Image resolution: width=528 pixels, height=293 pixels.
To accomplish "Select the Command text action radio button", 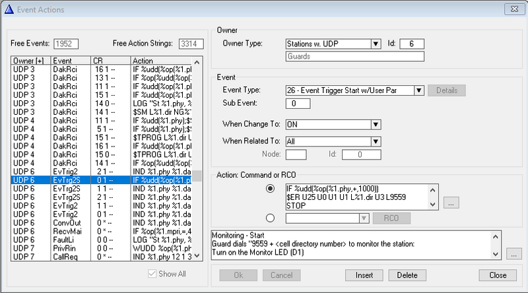I will pos(269,188).
